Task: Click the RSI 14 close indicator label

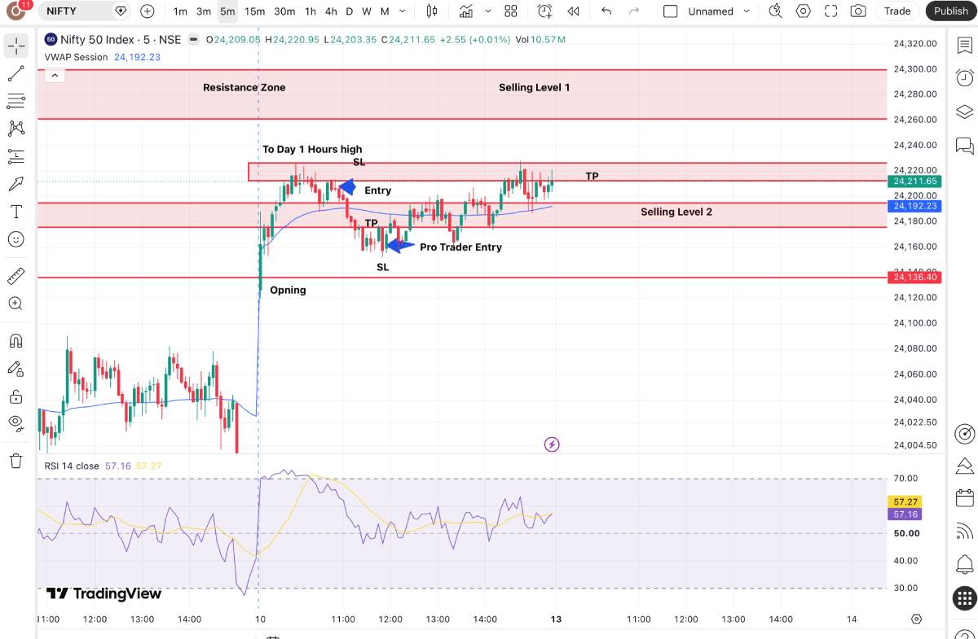Action: tap(72, 466)
